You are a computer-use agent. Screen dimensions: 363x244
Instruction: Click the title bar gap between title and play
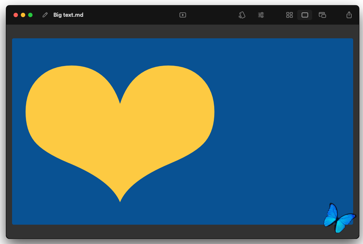(x=132, y=15)
